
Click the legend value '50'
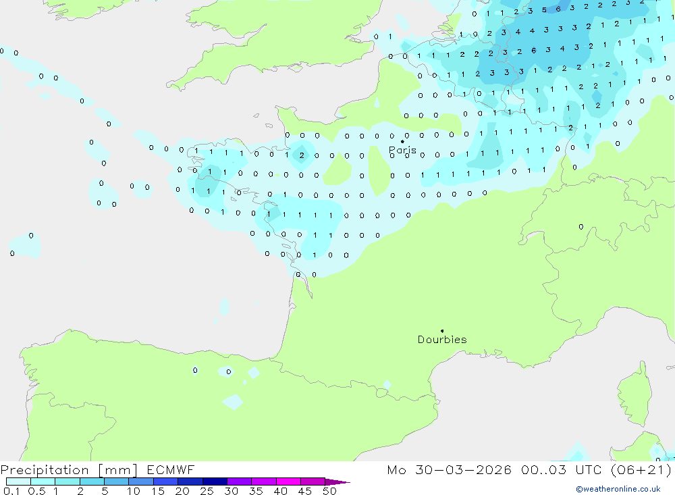[330, 491]
